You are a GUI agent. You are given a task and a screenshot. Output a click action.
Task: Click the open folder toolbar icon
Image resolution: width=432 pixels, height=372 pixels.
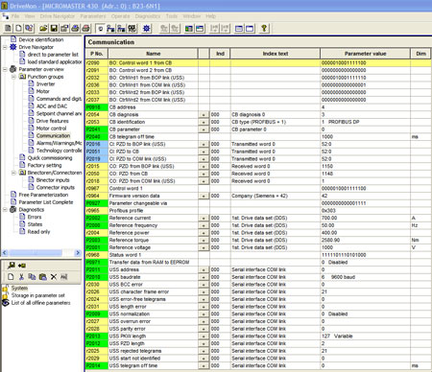click(x=43, y=29)
